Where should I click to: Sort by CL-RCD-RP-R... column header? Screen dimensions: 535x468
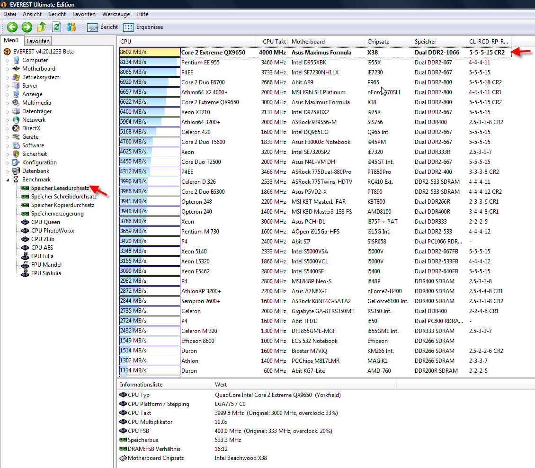(489, 42)
